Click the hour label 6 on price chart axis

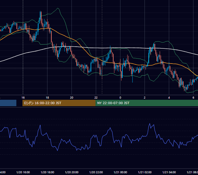coord(193,98)
